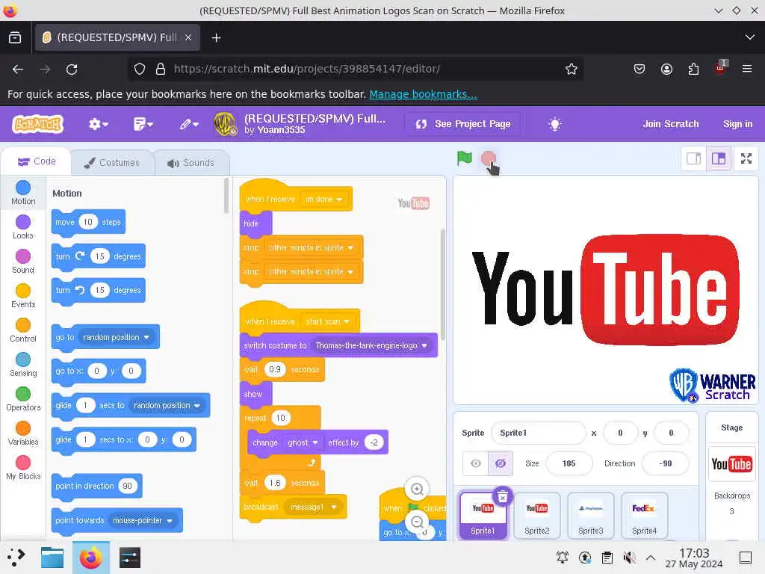Zoom out the code workspace
This screenshot has height=574, width=765.
[x=417, y=522]
